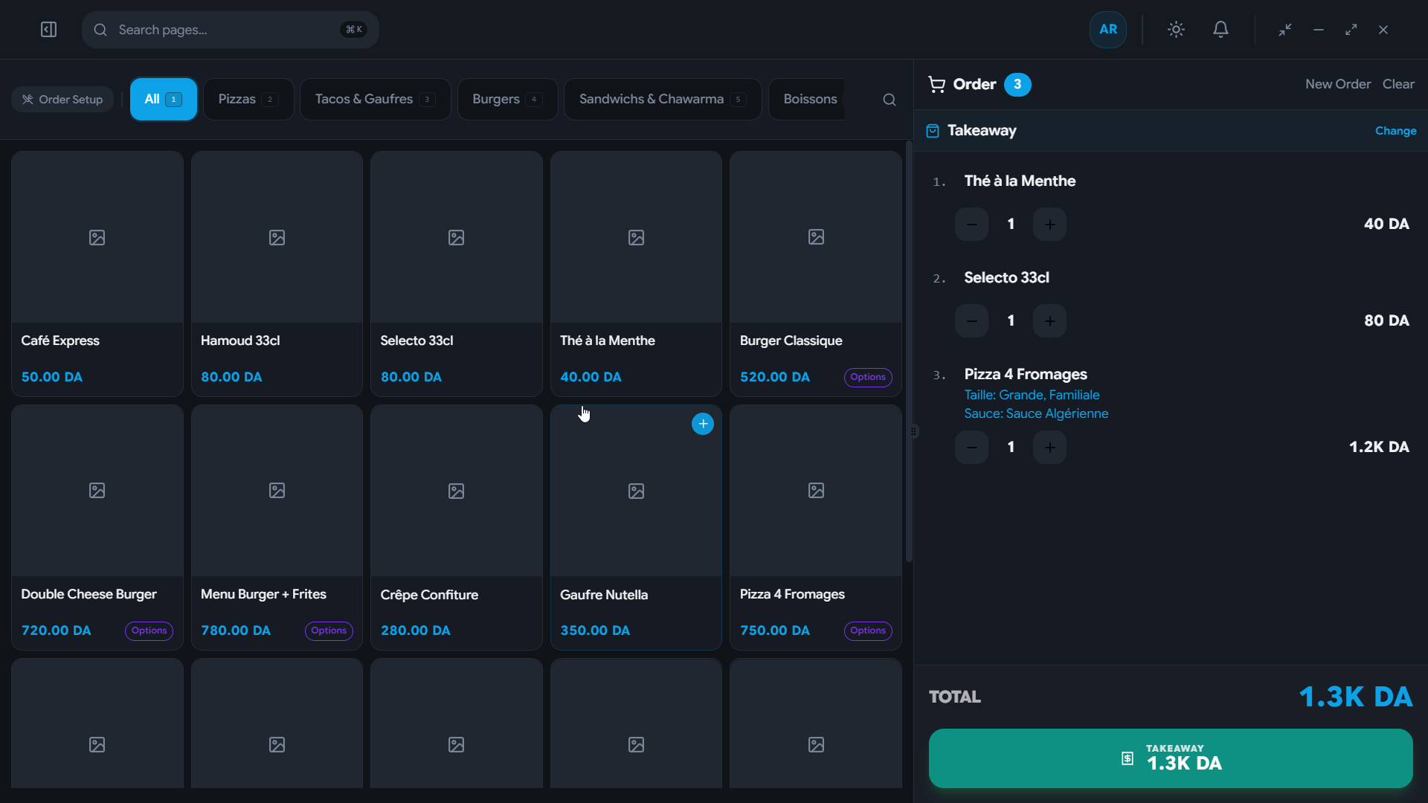Image resolution: width=1428 pixels, height=803 pixels.
Task: Click the product grid scrollbar
Action: (909, 351)
